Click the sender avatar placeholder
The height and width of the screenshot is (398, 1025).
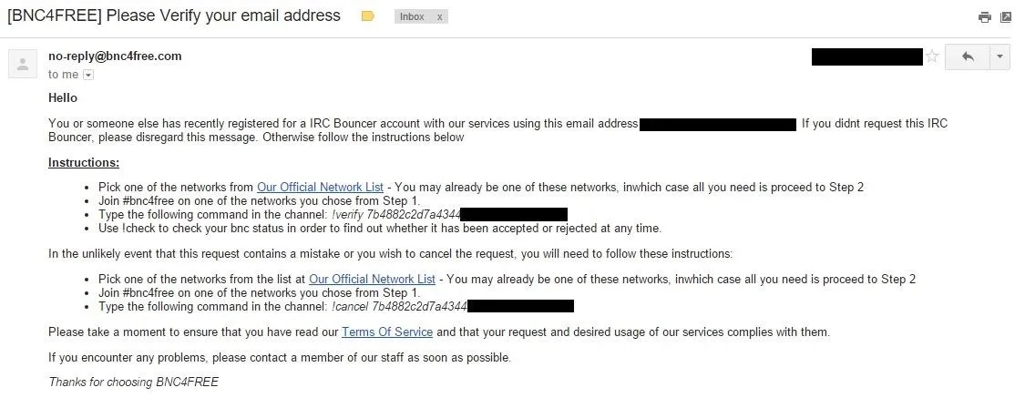[x=23, y=64]
